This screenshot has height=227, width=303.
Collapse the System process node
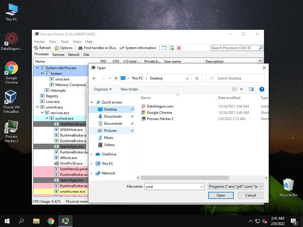(x=42, y=73)
